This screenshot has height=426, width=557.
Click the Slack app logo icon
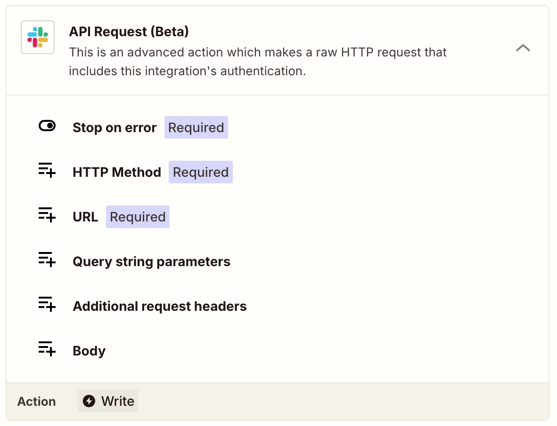click(x=38, y=37)
